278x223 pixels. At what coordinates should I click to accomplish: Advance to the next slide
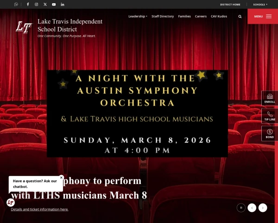[263, 208]
